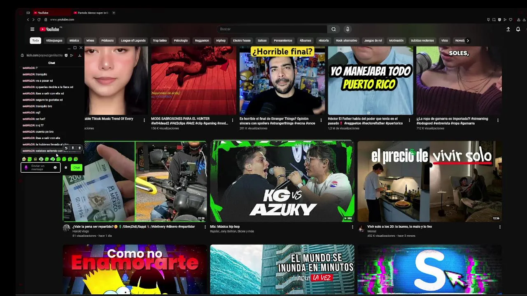Open the YouTube notifications bell
This screenshot has height=296, width=527.
tap(518, 29)
